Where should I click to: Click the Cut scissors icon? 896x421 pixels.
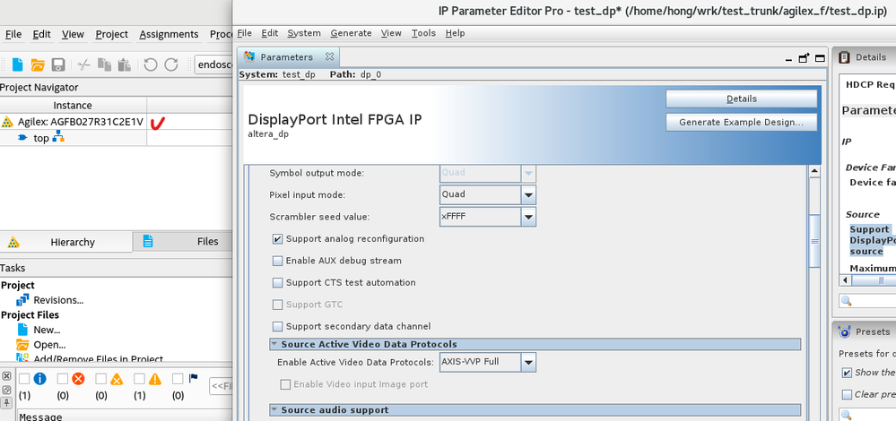click(83, 64)
